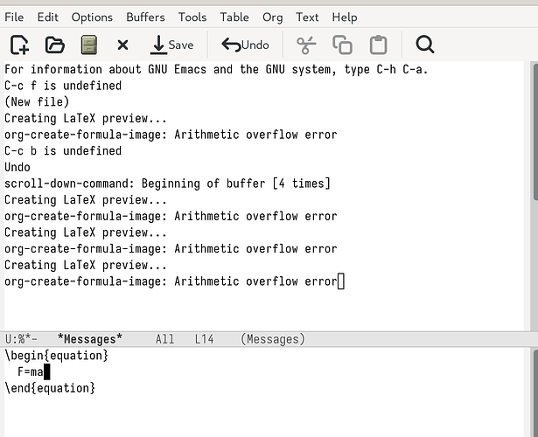Click the lower window scrollbar
The width and height of the screenshot is (538, 437).
coord(535,392)
